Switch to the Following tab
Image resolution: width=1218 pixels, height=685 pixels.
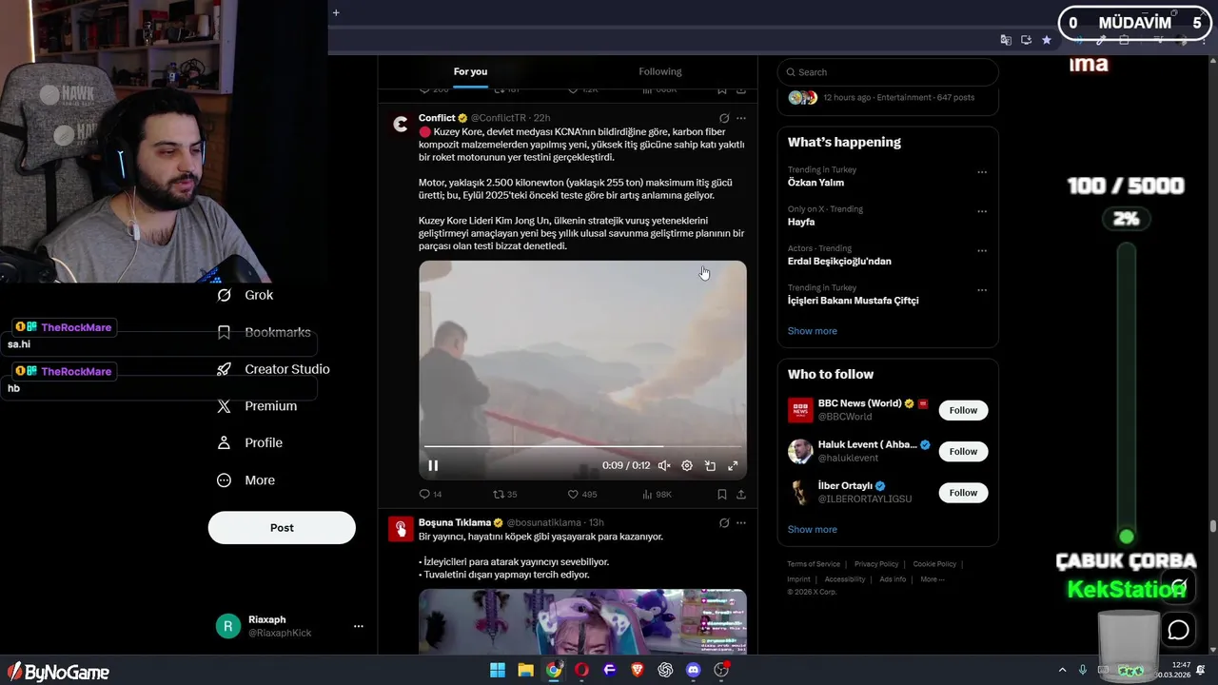660,71
